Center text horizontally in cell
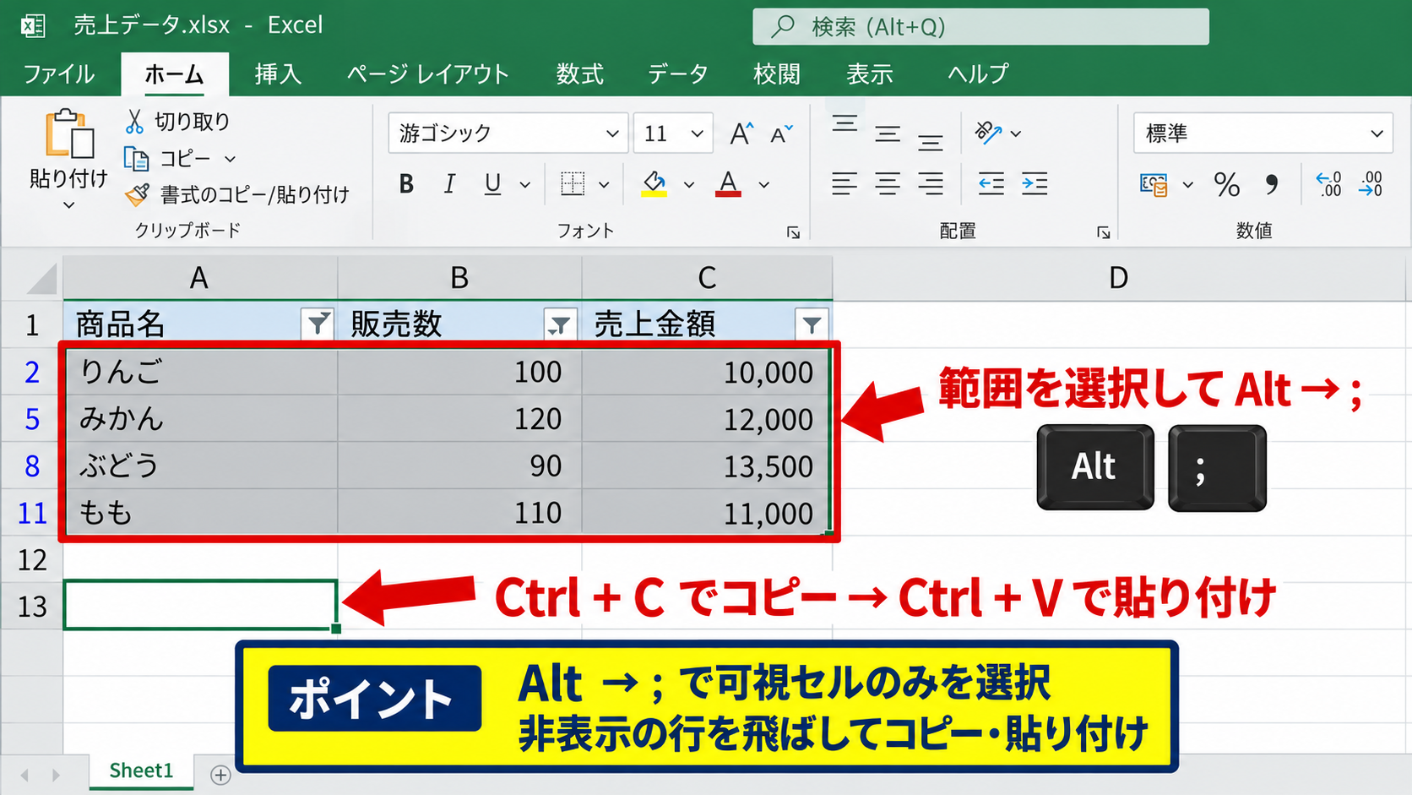Image resolution: width=1412 pixels, height=795 pixels. (888, 183)
